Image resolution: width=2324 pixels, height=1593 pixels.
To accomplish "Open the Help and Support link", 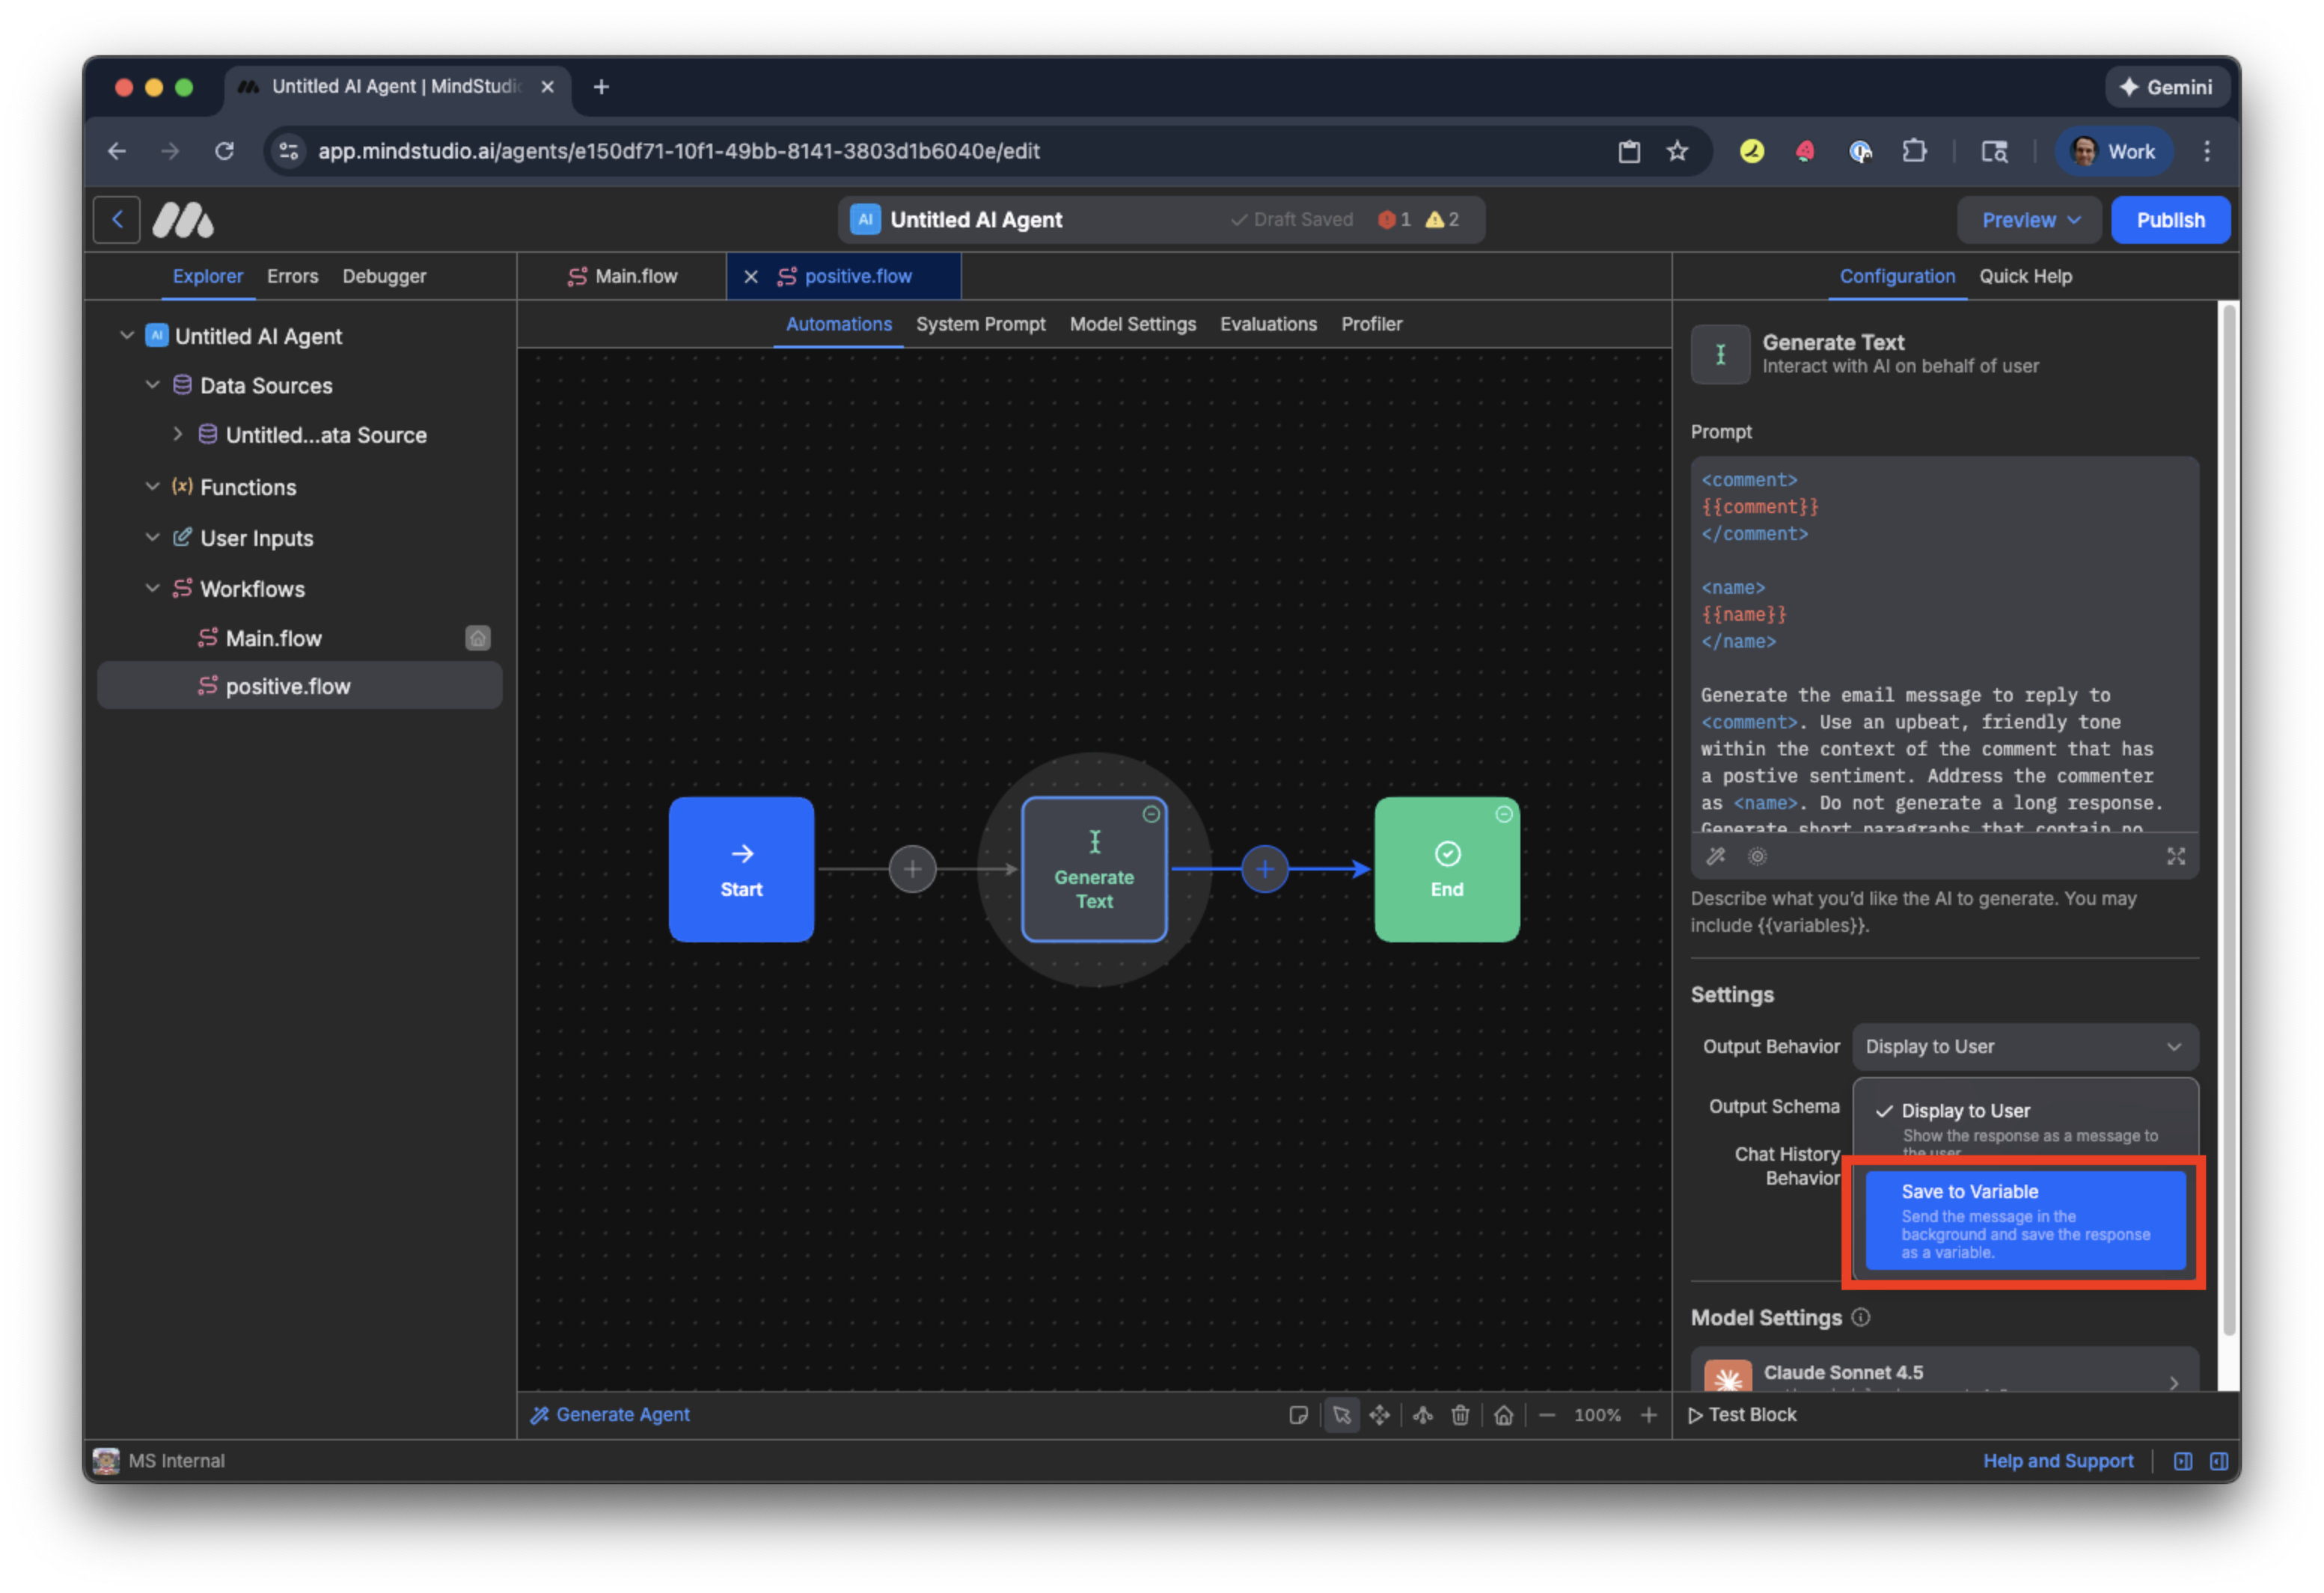I will (2057, 1461).
